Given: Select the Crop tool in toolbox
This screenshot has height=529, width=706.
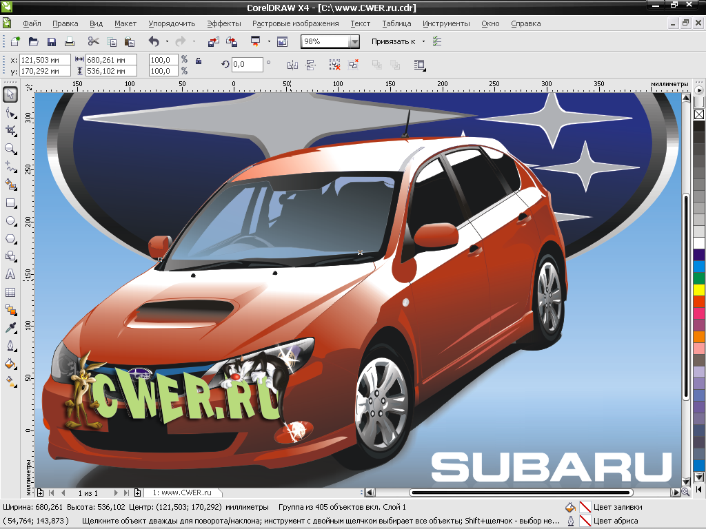Looking at the screenshot, I should point(10,130).
